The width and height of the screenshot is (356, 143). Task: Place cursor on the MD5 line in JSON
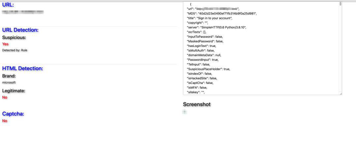pos(222,13)
